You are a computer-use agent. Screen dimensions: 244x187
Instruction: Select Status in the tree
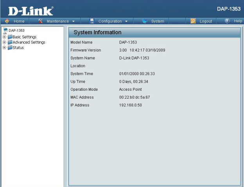[18, 47]
